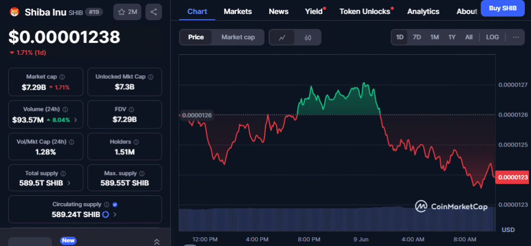Screen dimensions: 531x246
Task: Click the 1.51M holders value
Action: [124, 152]
